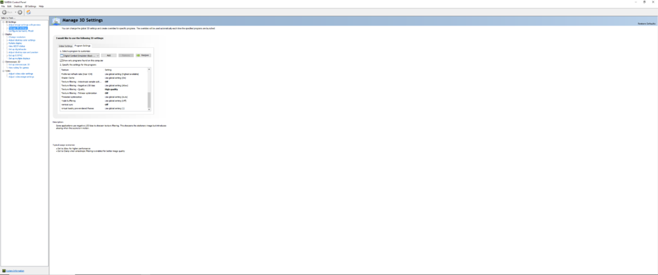The height and width of the screenshot is (275, 658).
Task: Open Rotate display task
Action: pos(15,43)
